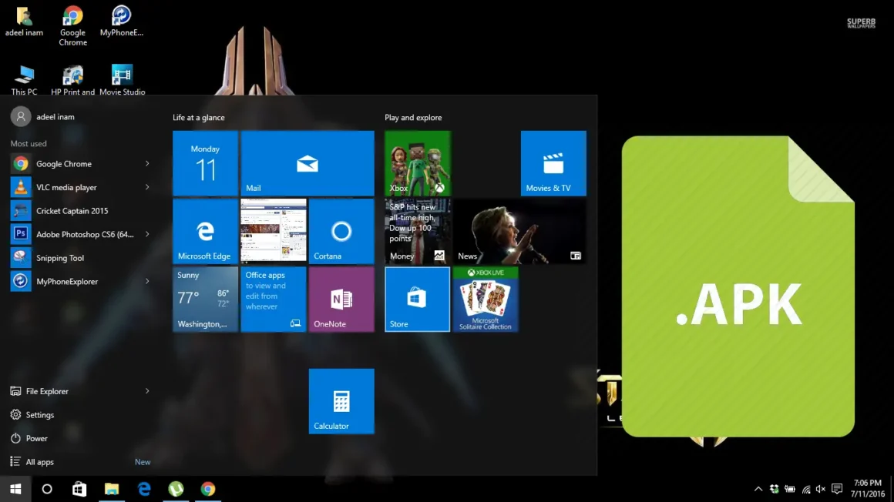Open File Explorer on the taskbar
The image size is (894, 502).
pyautogui.click(x=111, y=489)
